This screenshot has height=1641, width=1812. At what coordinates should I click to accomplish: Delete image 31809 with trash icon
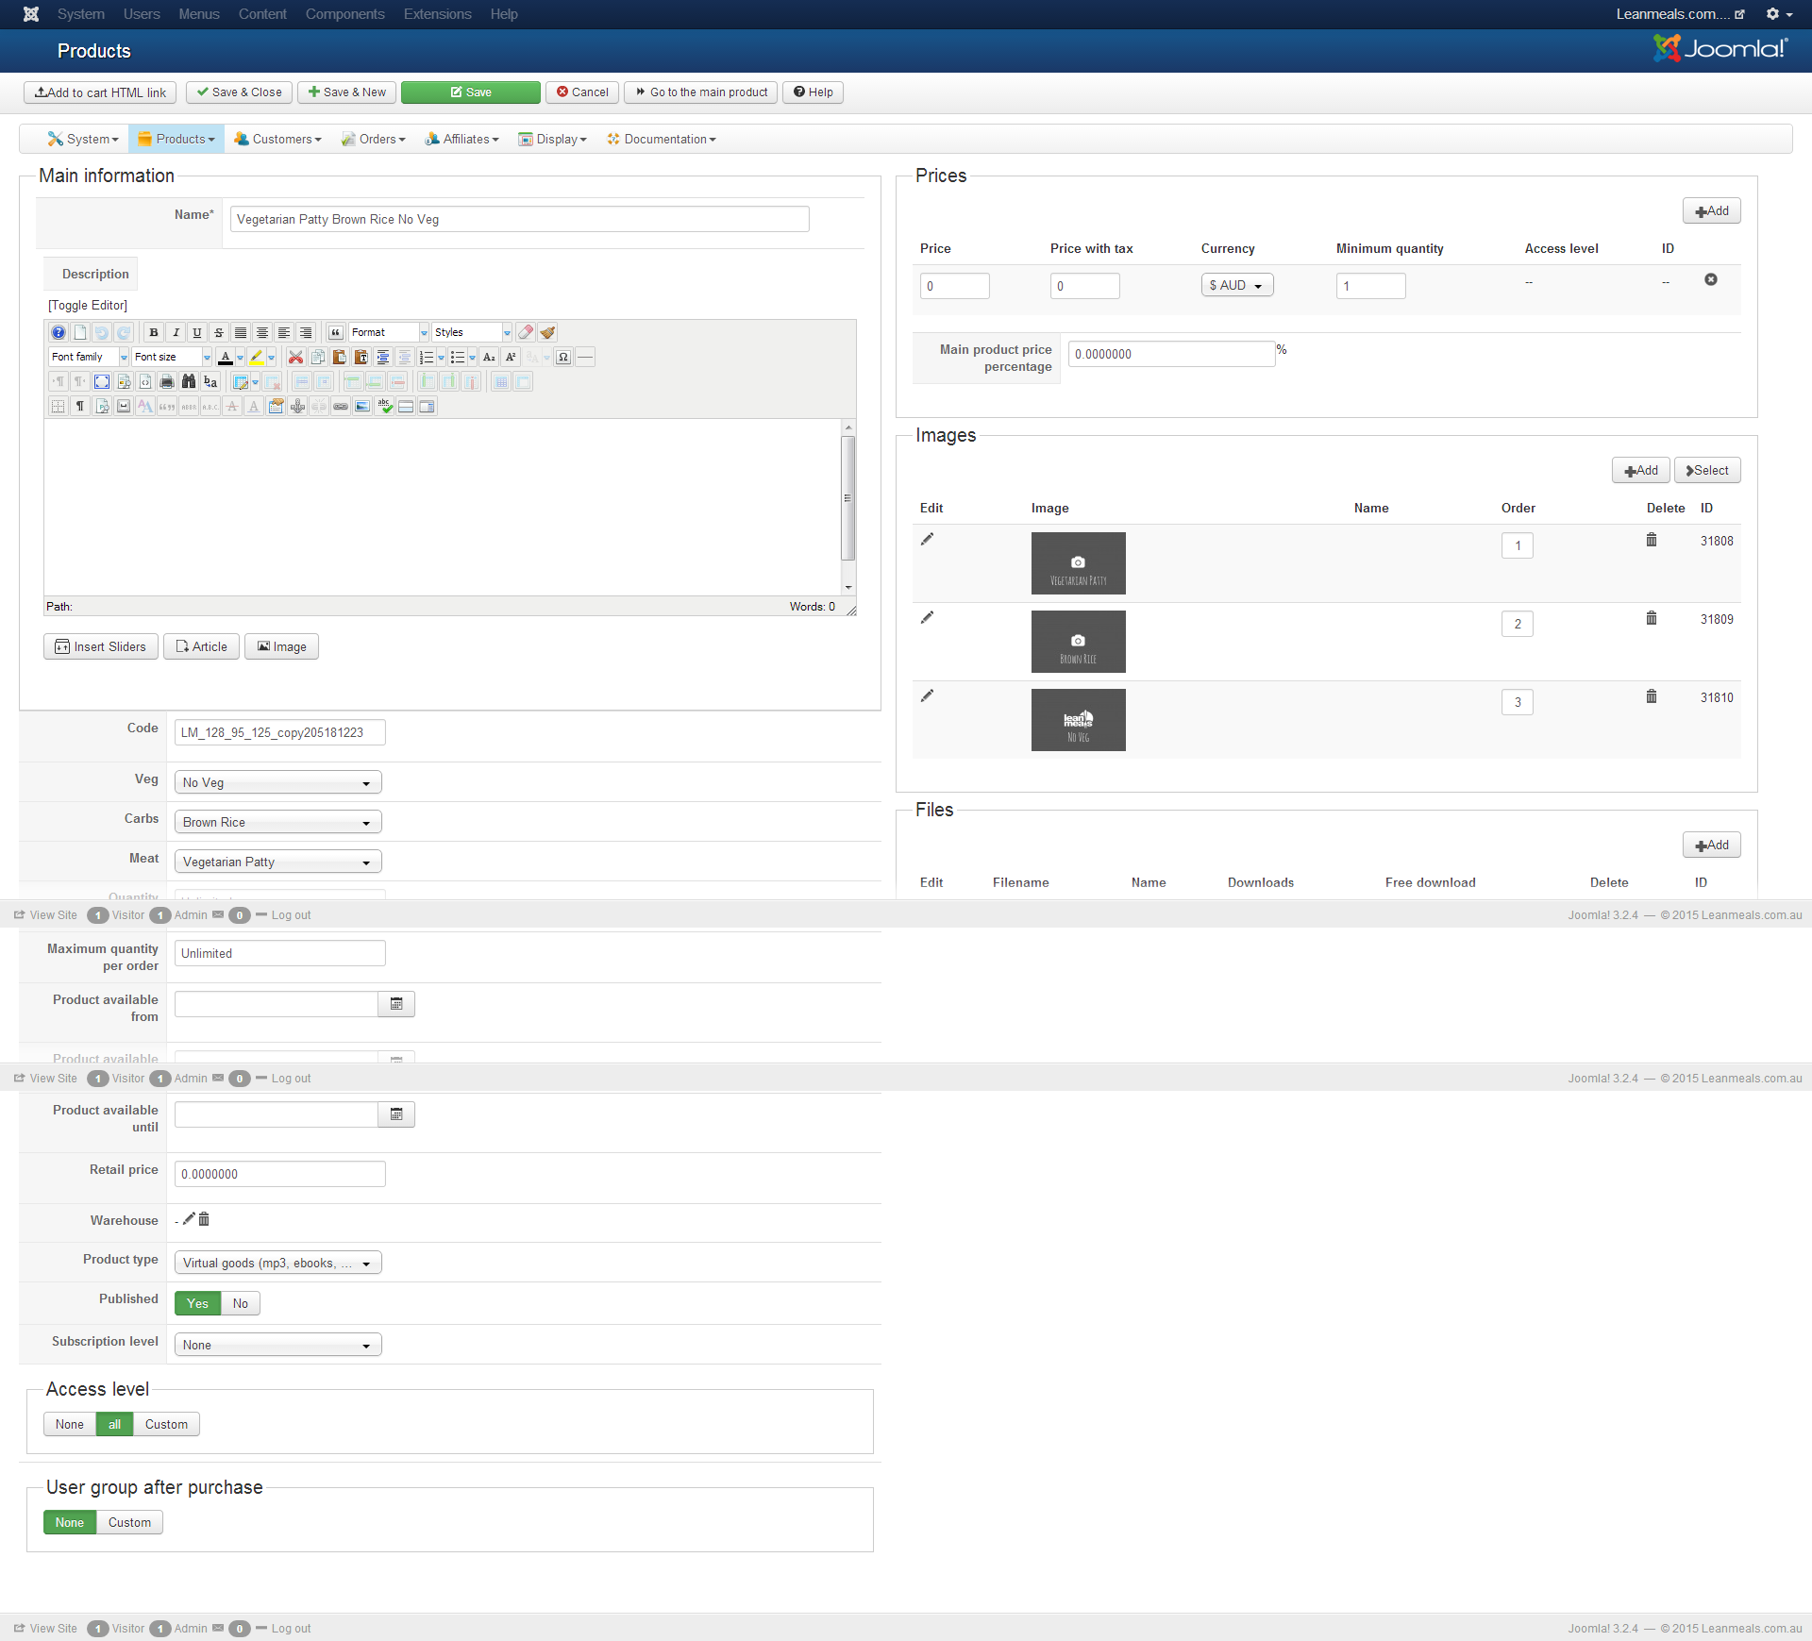(x=1652, y=618)
